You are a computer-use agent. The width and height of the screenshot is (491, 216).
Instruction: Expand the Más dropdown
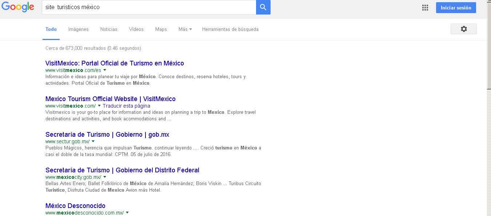(185, 29)
